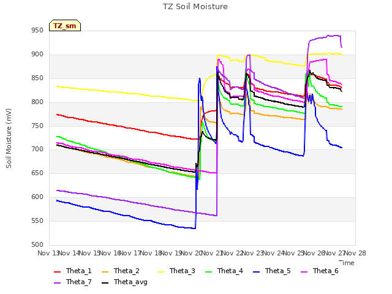This screenshot has width=392, height=294.
Task: Click the purple Theta_7 legend color marker
Action: tap(57, 283)
